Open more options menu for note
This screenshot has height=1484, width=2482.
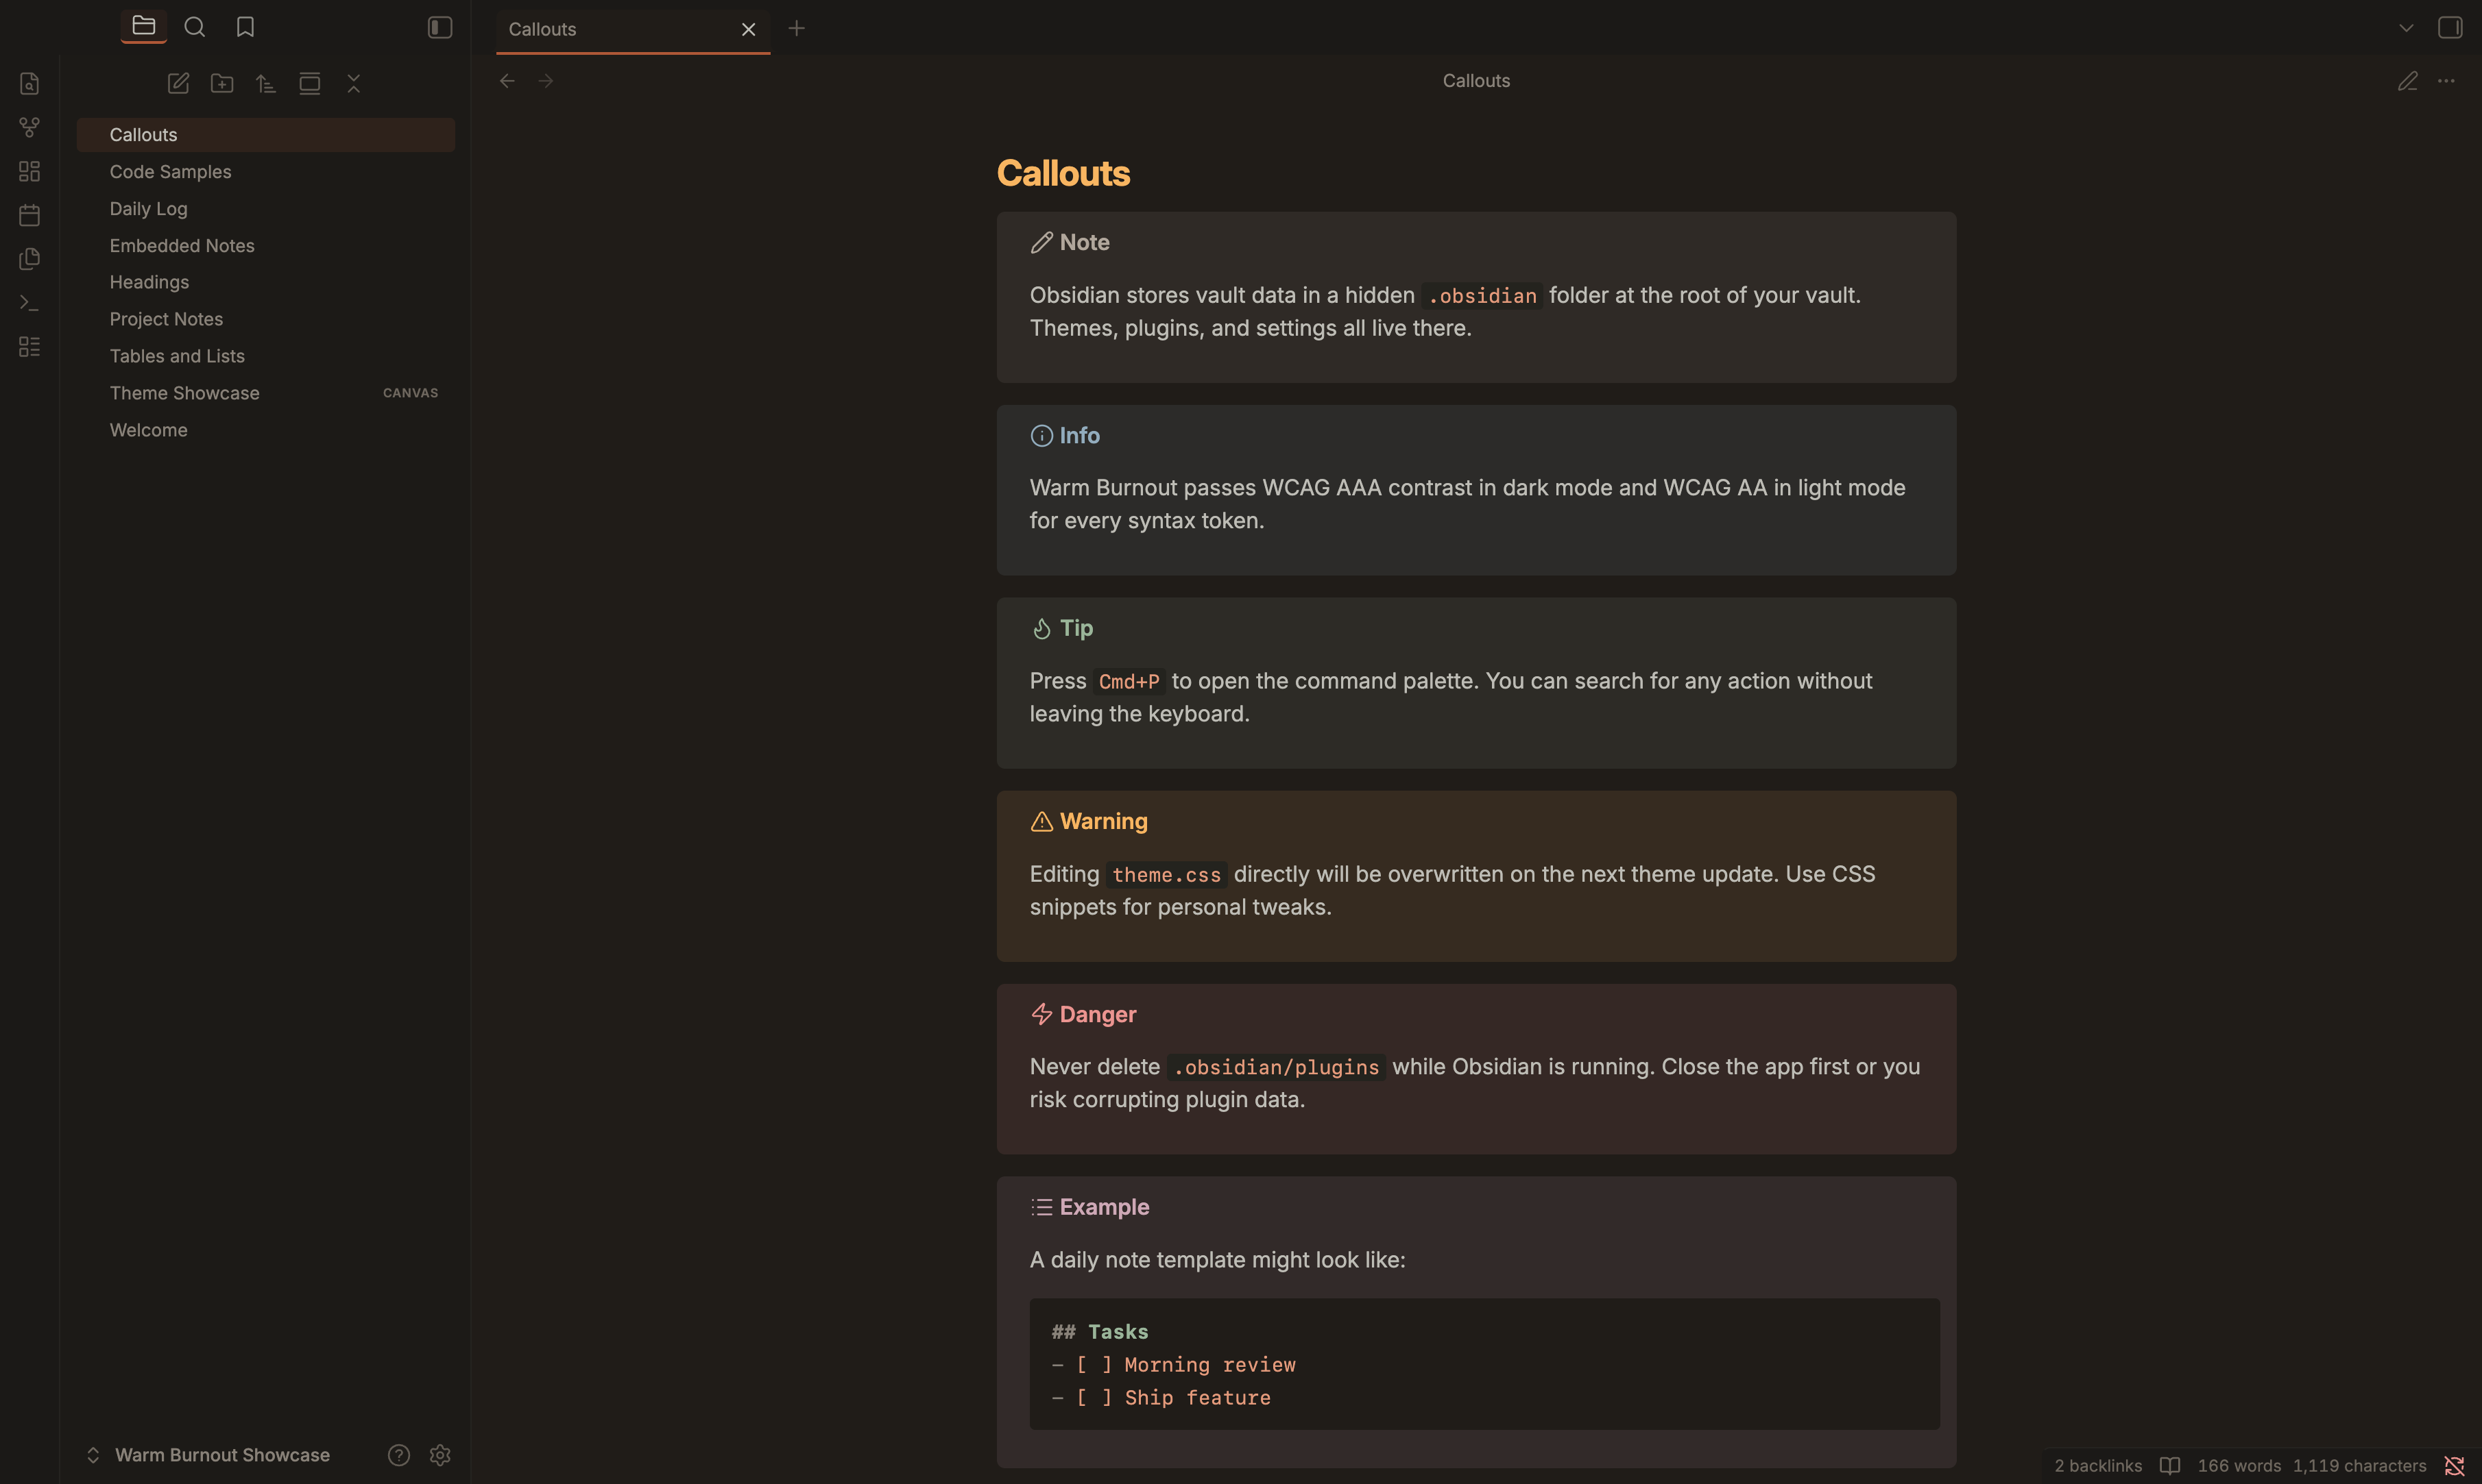click(2446, 81)
